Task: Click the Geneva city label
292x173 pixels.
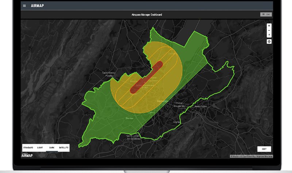Action: 162,101
